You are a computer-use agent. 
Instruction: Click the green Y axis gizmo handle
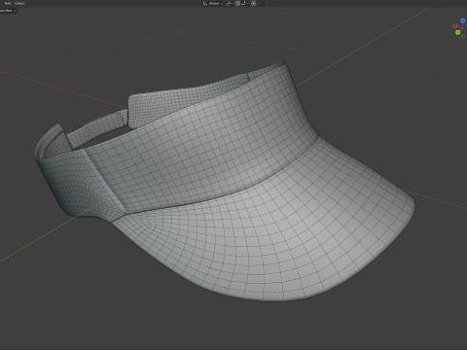pos(457,32)
